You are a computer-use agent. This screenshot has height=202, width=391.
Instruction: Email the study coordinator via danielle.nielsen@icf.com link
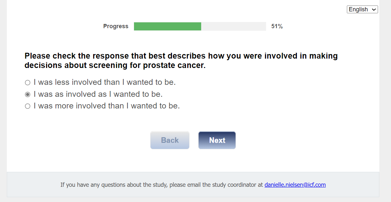(295, 185)
